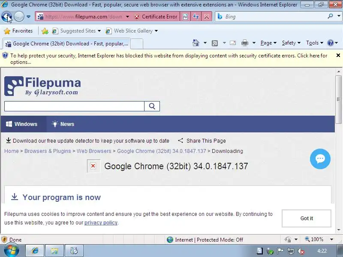Click the third taskbar application icon
Image resolution: width=343 pixels, height=257 pixels.
click(x=74, y=251)
